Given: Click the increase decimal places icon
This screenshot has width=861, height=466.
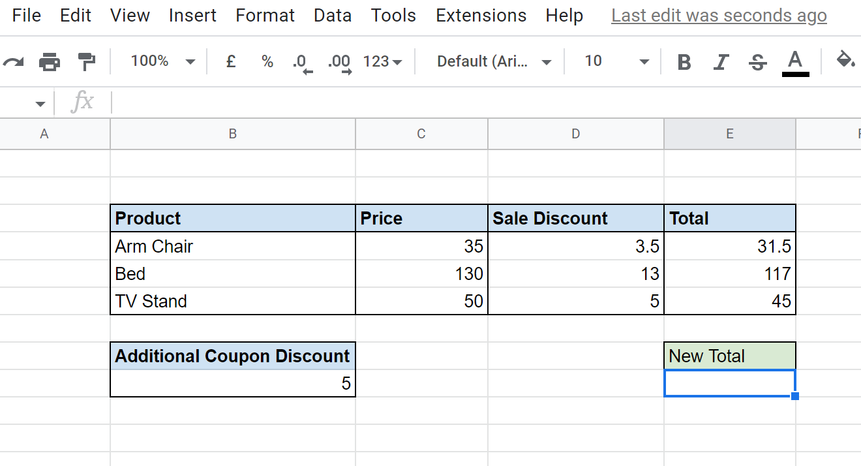Looking at the screenshot, I should pyautogui.click(x=339, y=61).
